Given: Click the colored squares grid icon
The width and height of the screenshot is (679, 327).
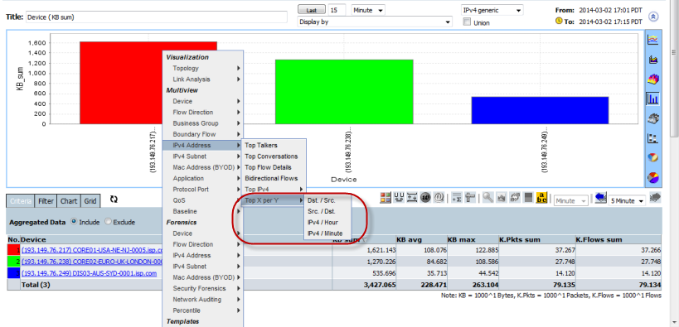Looking at the screenshot, I should click(386, 198).
